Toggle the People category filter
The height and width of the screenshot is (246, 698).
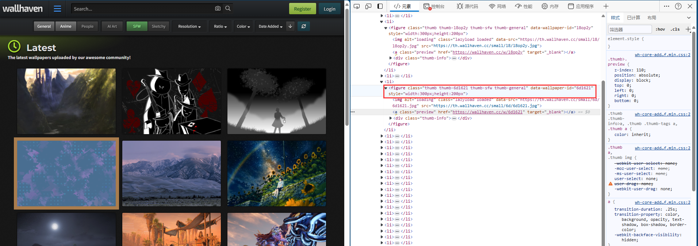click(x=87, y=26)
